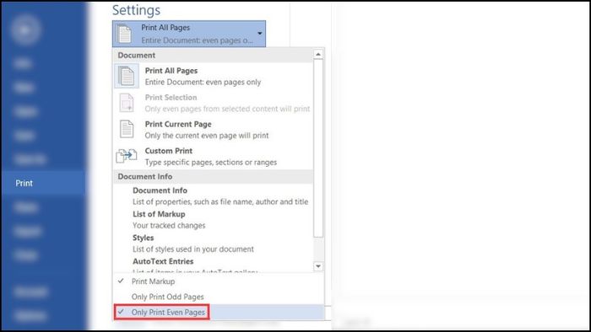Screen dimensions: 591x332
Task: Click 'Only the current even page will print' text
Action: (207, 136)
